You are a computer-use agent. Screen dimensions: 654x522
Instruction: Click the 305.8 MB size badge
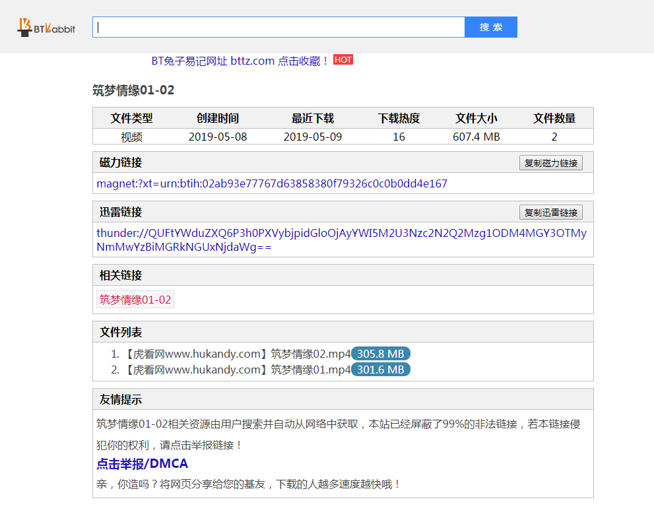(380, 353)
